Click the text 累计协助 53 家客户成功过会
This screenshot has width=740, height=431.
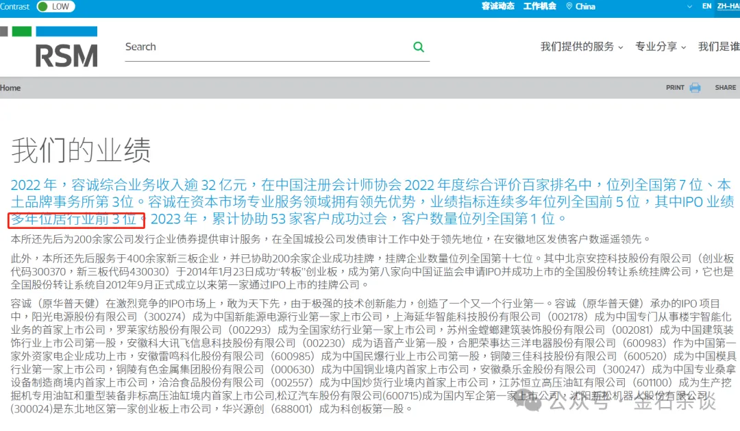299,219
